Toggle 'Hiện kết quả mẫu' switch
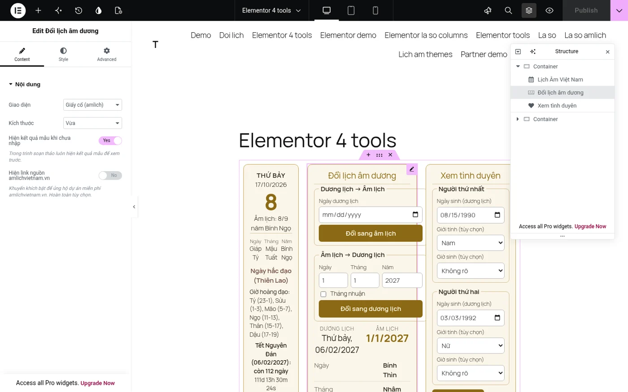The height and width of the screenshot is (392, 628). tap(110, 141)
